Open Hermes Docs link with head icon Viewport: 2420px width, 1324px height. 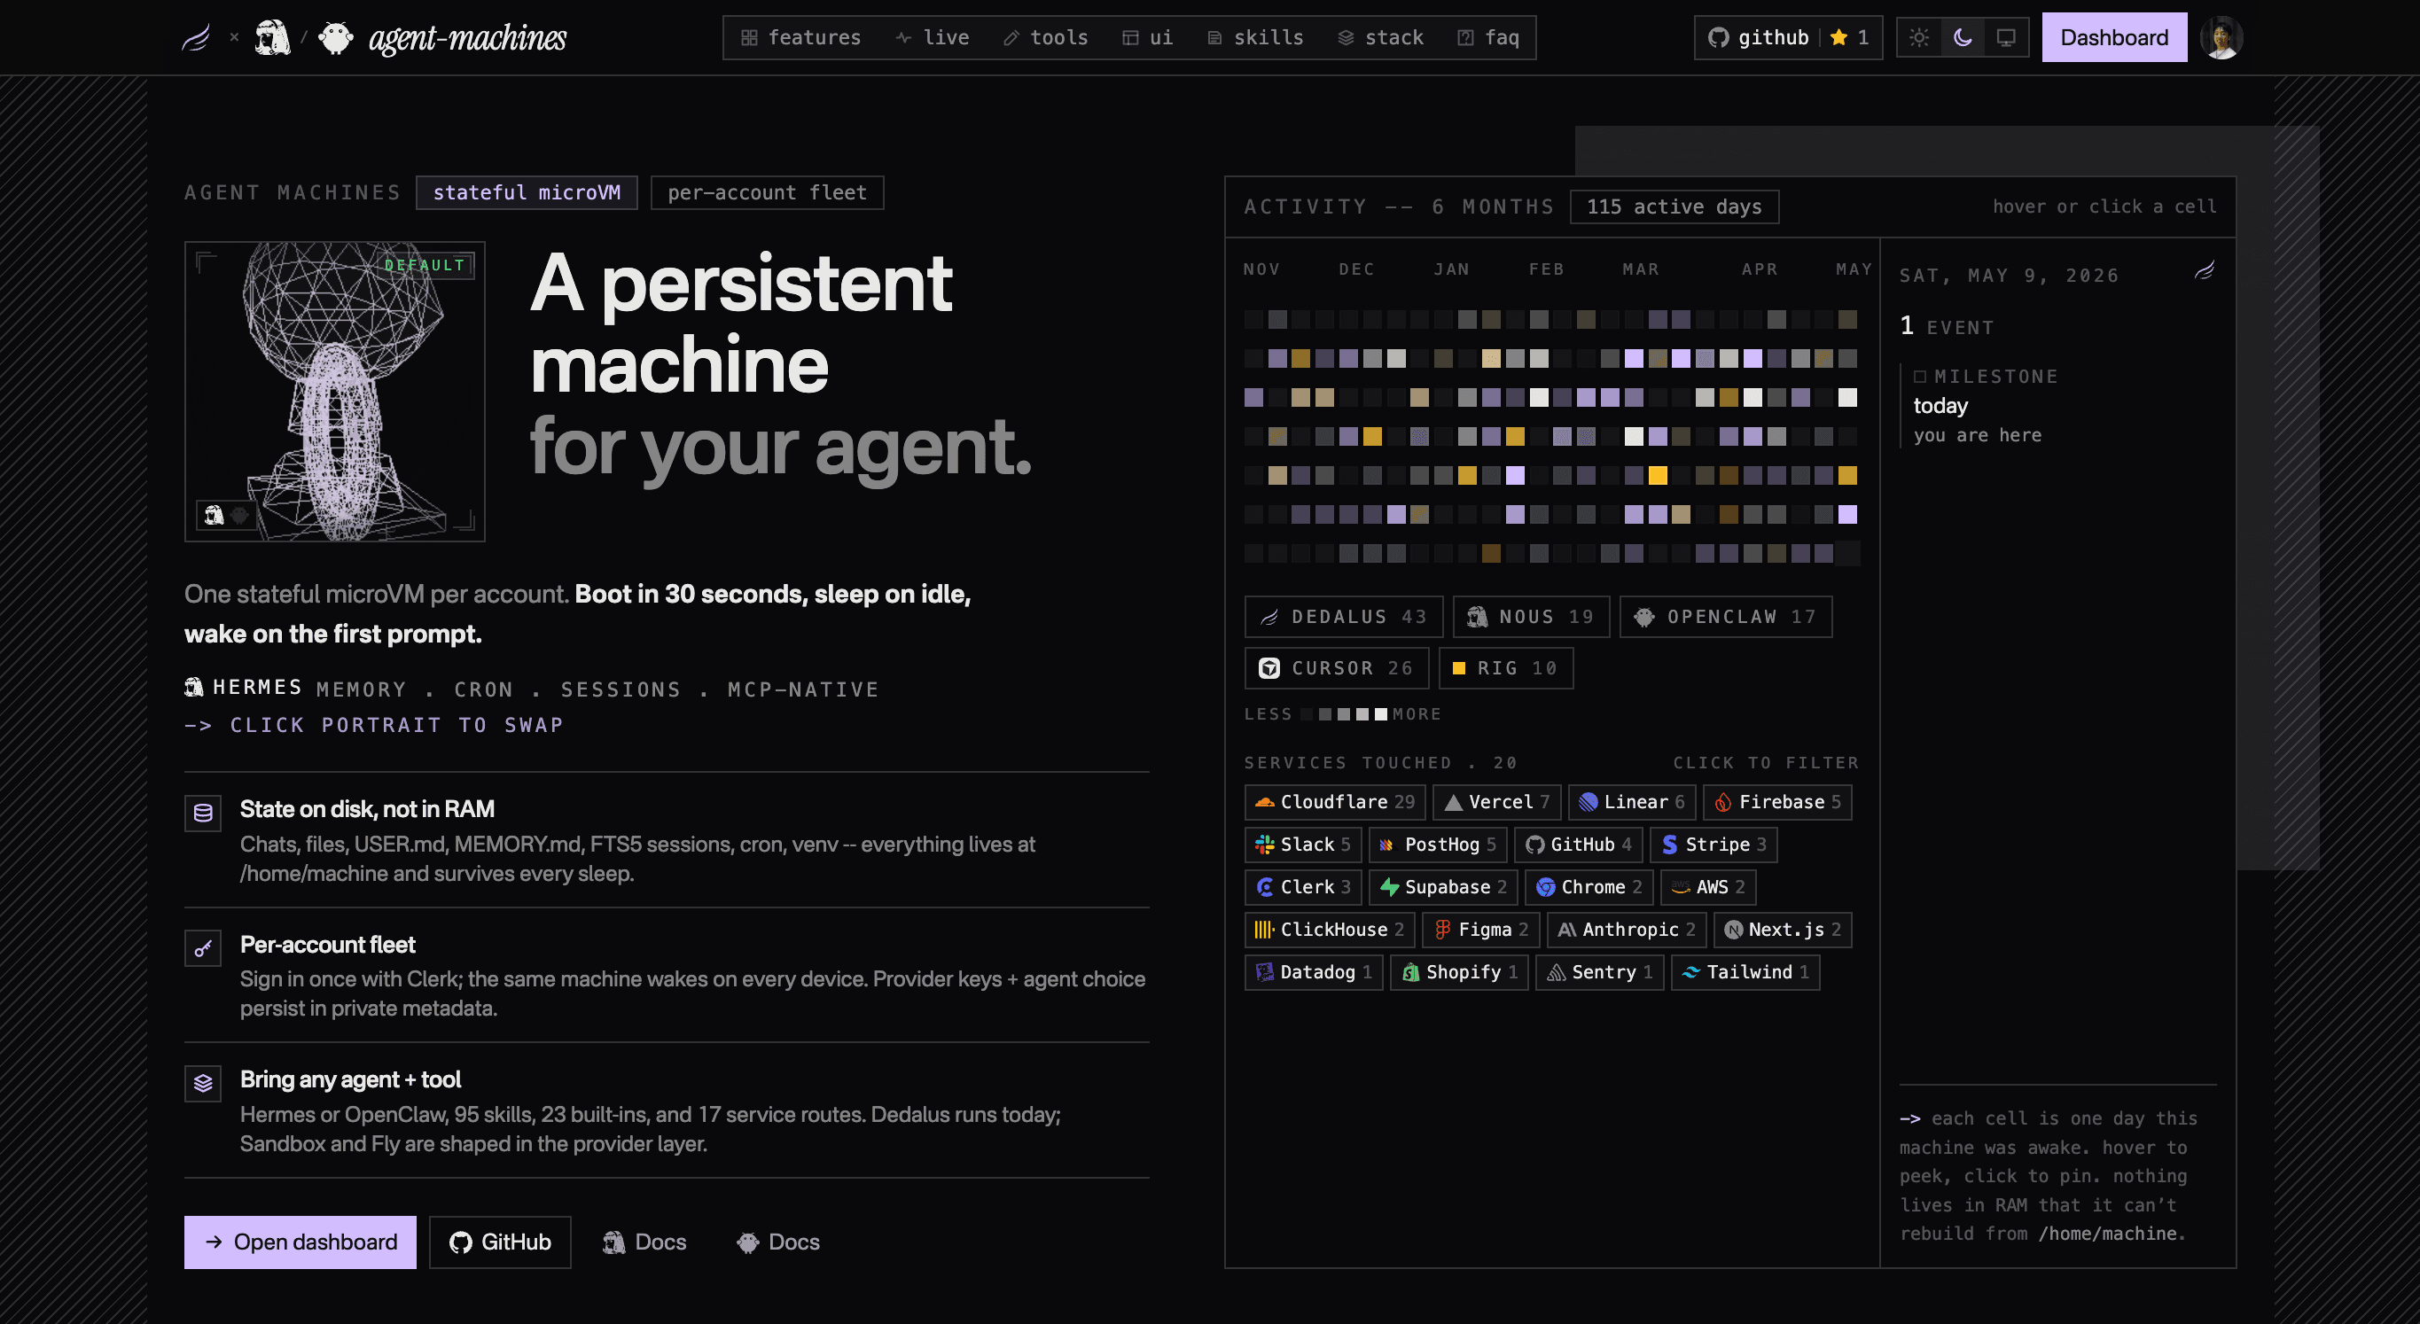(x=644, y=1242)
